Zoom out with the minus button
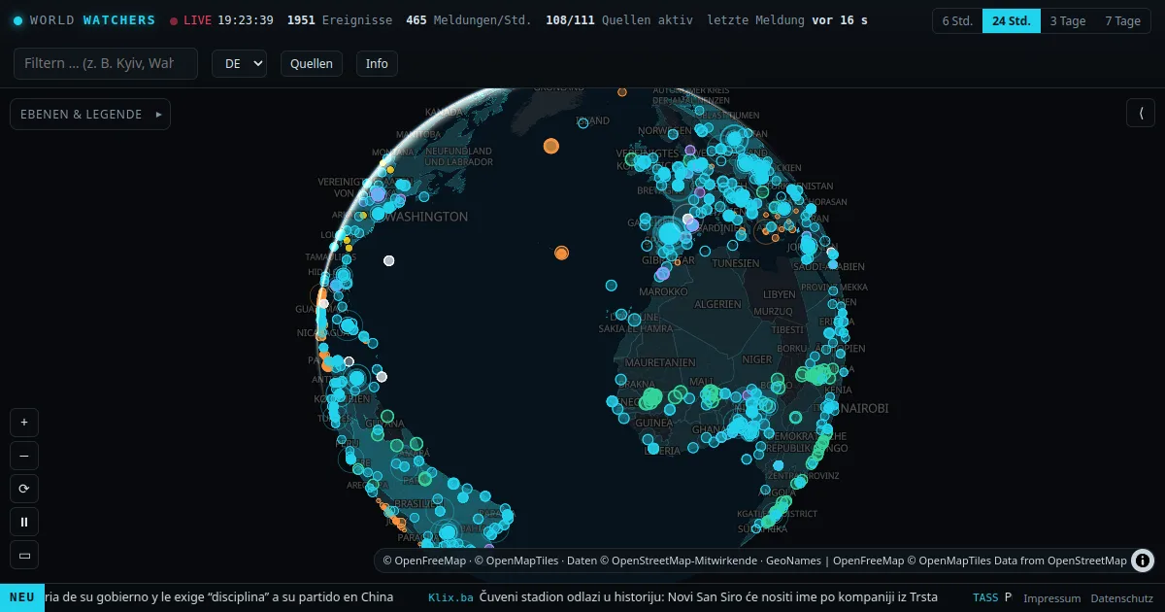This screenshot has height=612, width=1165. [x=24, y=456]
